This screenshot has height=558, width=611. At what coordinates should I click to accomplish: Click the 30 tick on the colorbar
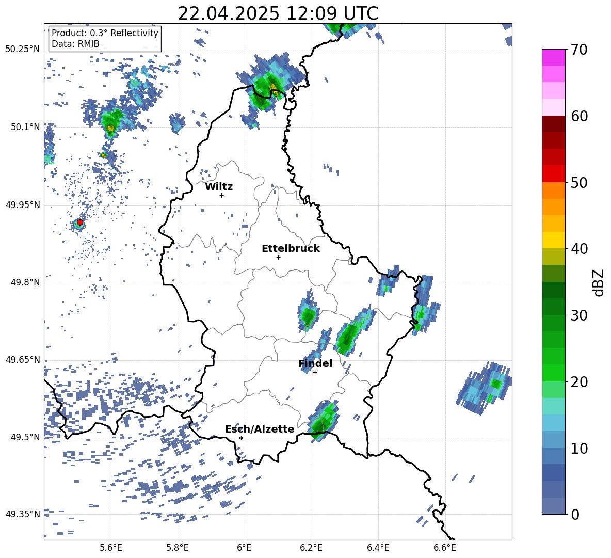(579, 315)
